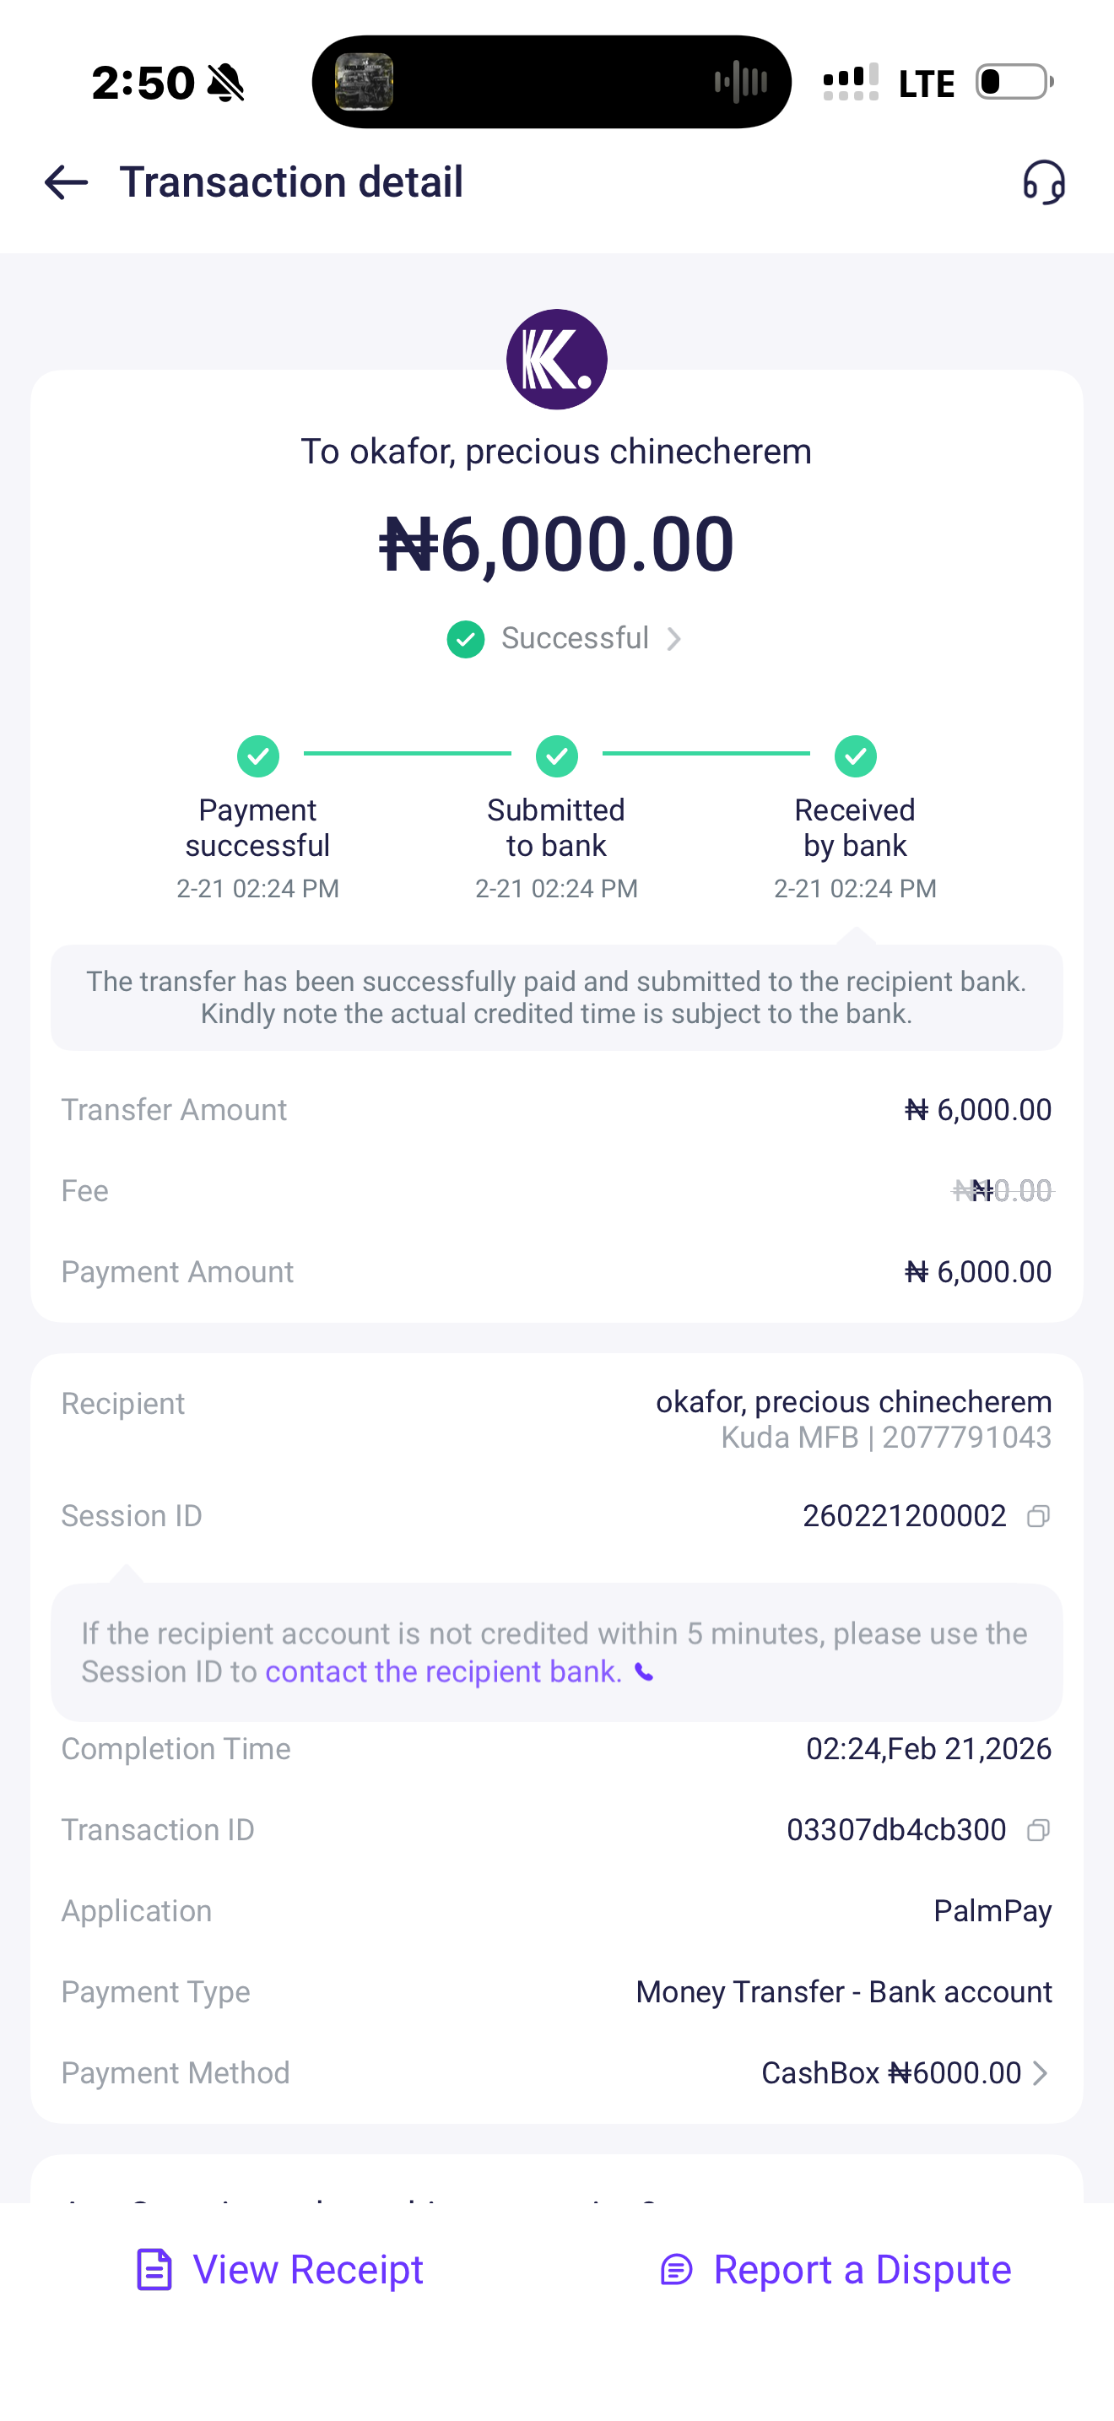This screenshot has height=2421, width=1114.
Task: Tap the Received by bank step checkmark
Action: coord(856,756)
